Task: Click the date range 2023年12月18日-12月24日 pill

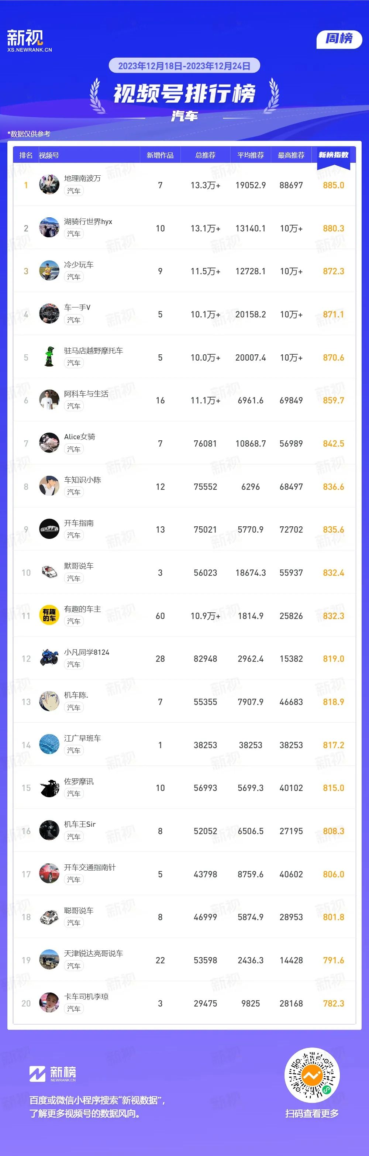Action: coord(184,66)
